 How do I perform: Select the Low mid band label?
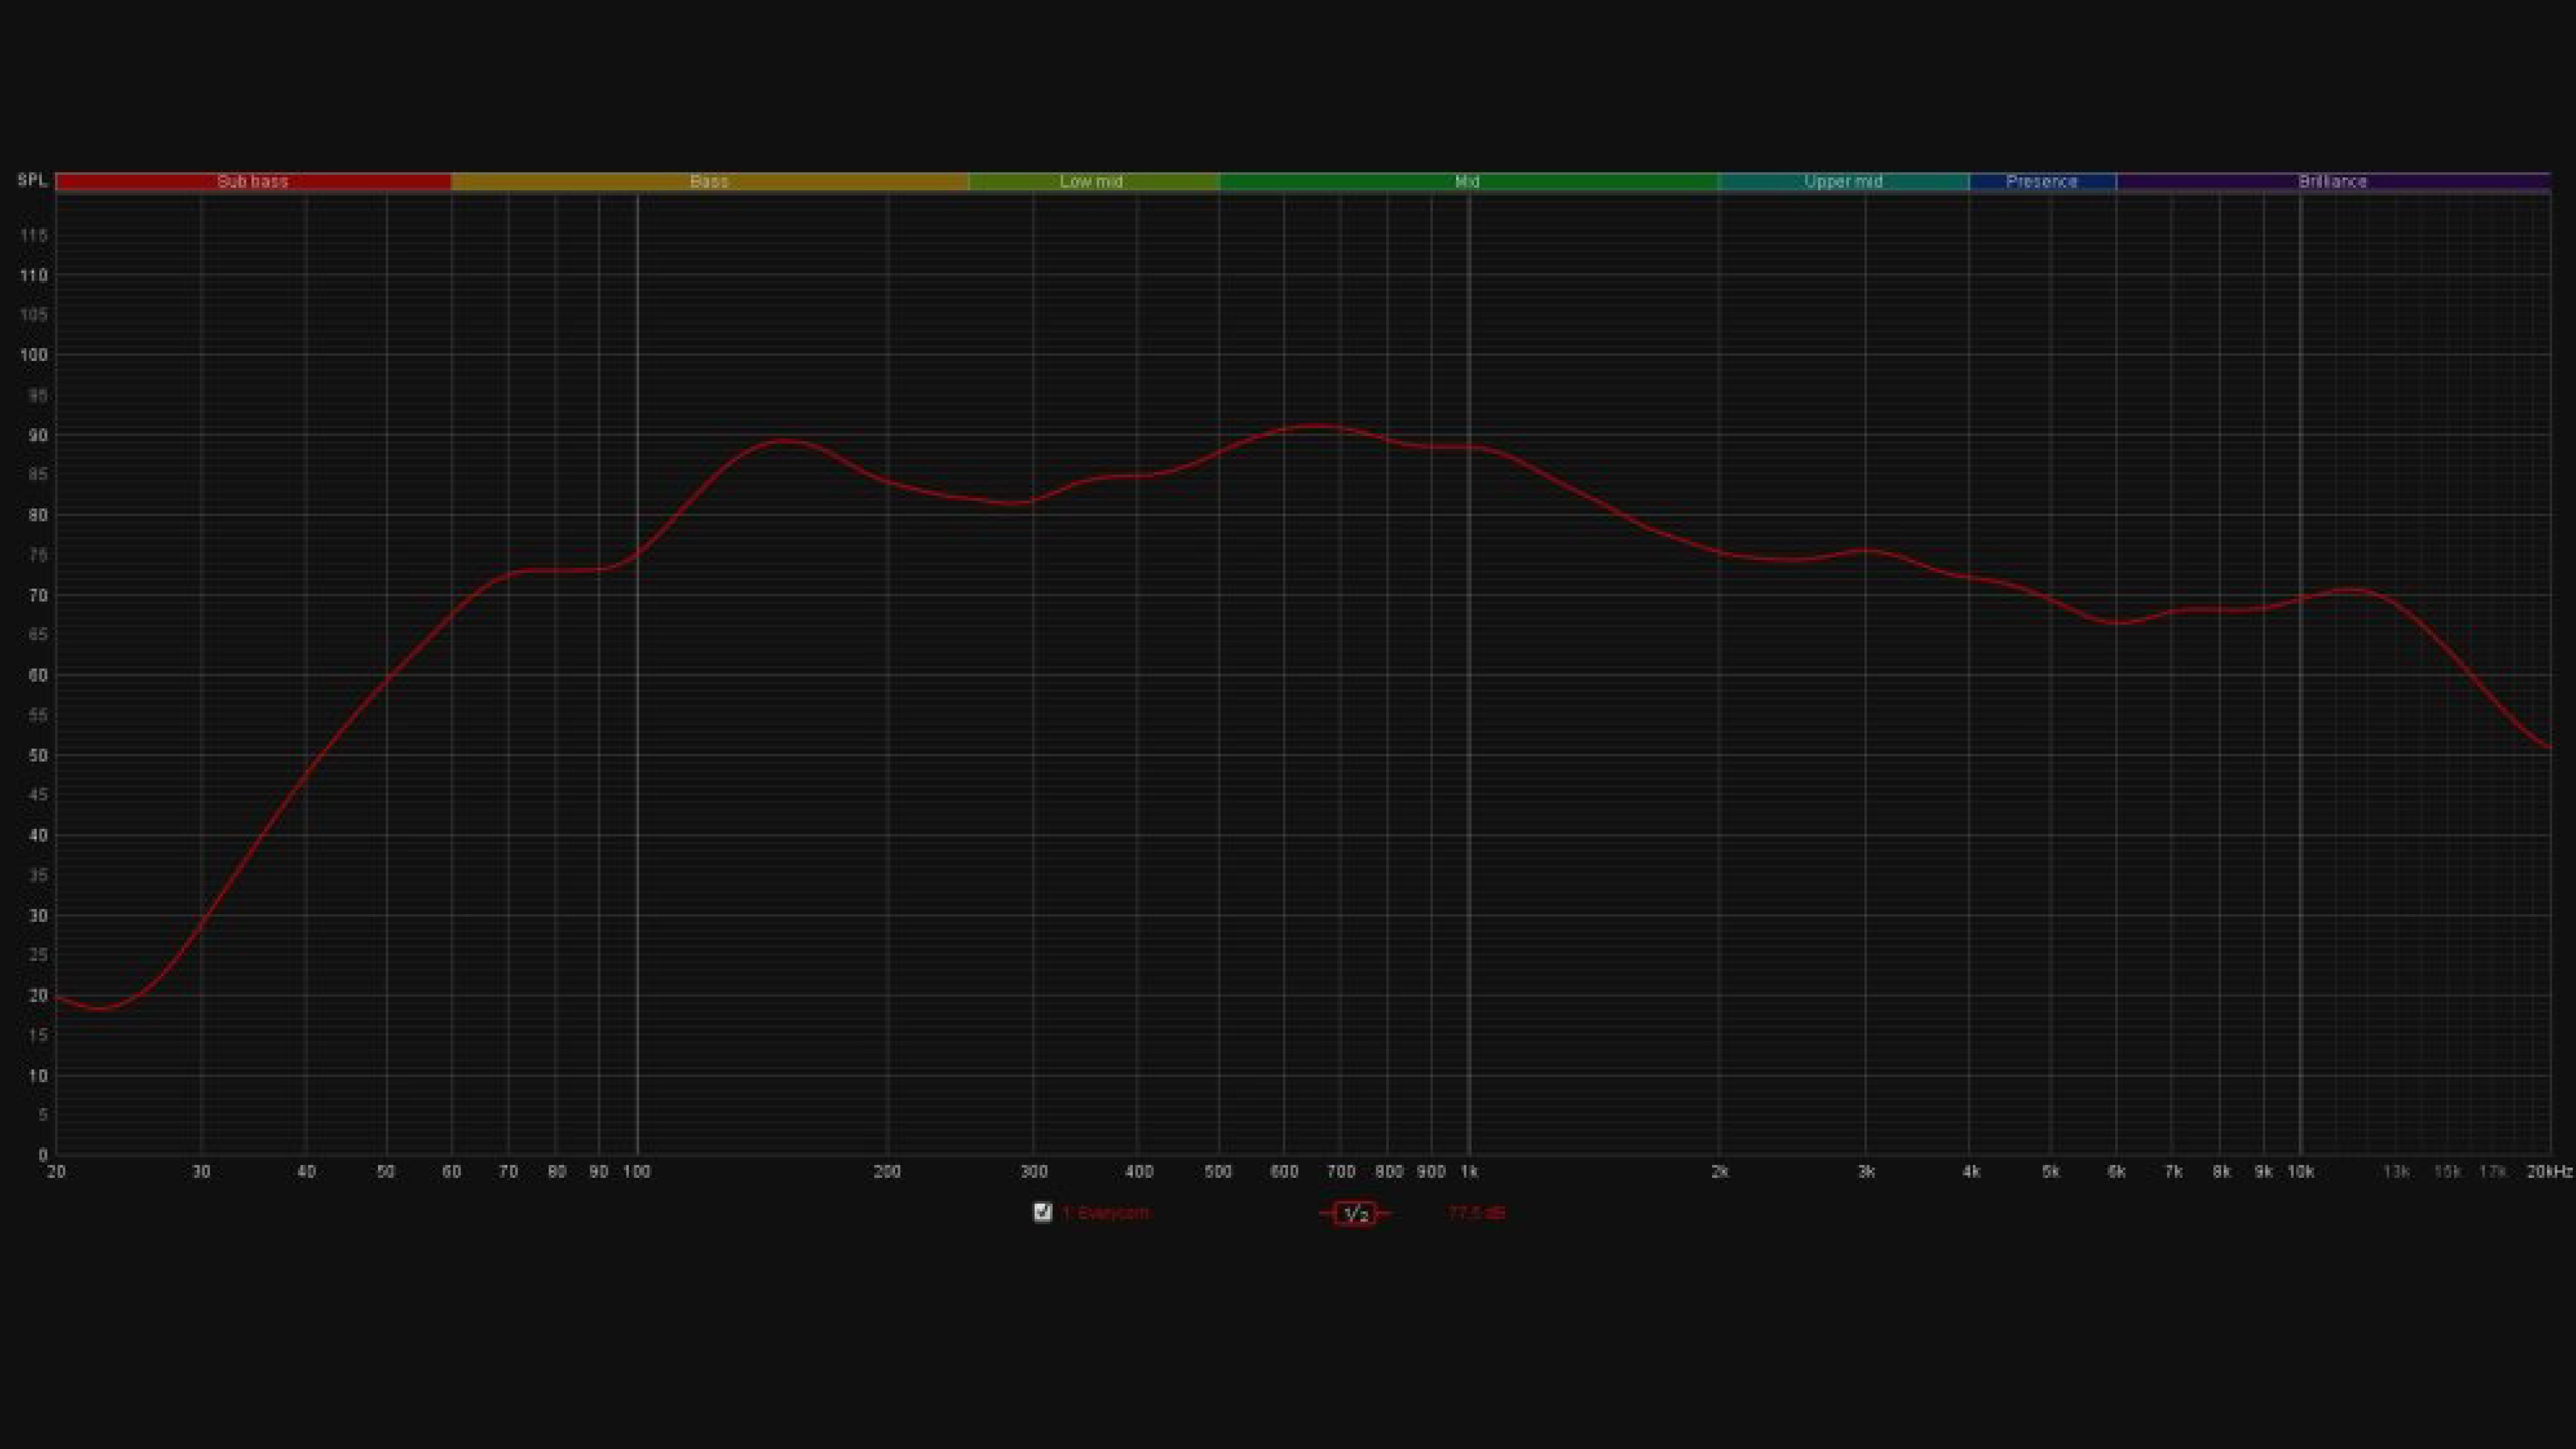click(1091, 181)
